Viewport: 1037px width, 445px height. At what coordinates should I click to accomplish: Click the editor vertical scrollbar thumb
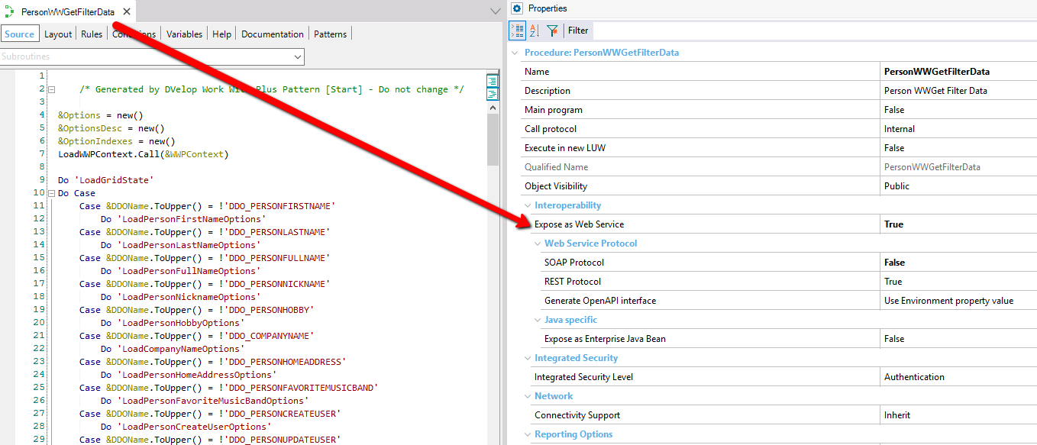[x=493, y=139]
